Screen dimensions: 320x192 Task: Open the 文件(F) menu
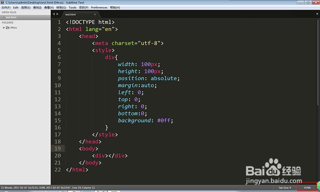coord(6,8)
